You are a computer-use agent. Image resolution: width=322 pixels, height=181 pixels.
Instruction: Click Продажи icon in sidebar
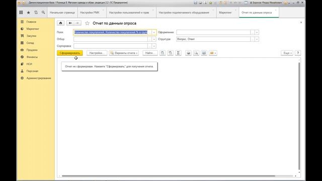[x=22, y=50]
